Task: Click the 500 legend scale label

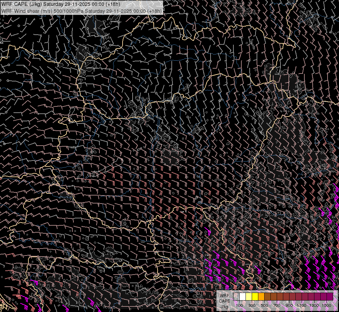Action: pyautogui.click(x=264, y=305)
